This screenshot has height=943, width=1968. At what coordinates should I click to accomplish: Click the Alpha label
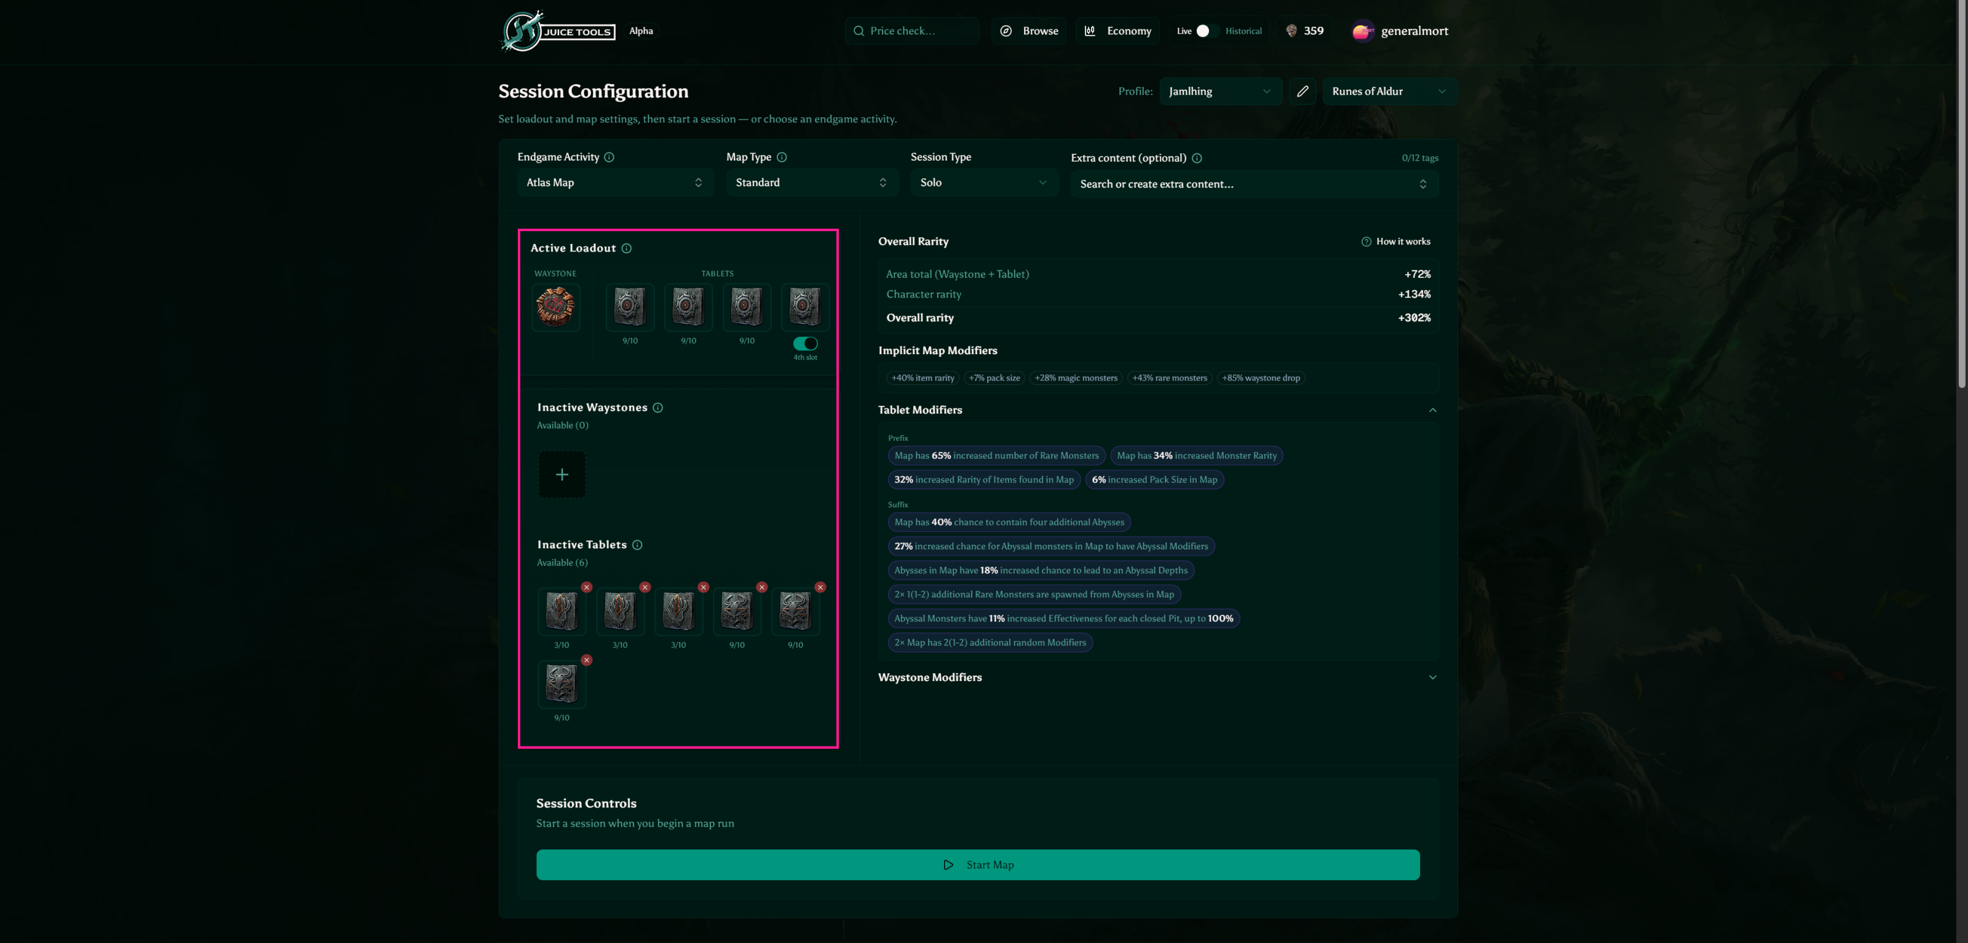click(x=641, y=31)
